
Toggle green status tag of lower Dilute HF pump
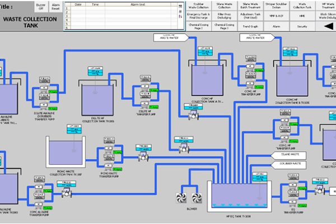pyautogui.click(x=154, y=107)
